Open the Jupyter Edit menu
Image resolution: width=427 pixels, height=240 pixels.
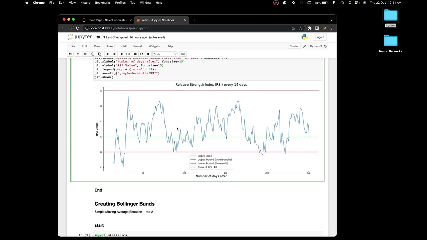pyautogui.click(x=84, y=46)
